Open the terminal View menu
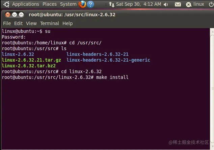The width and height of the screenshot is (214, 150). pyautogui.click(x=31, y=23)
